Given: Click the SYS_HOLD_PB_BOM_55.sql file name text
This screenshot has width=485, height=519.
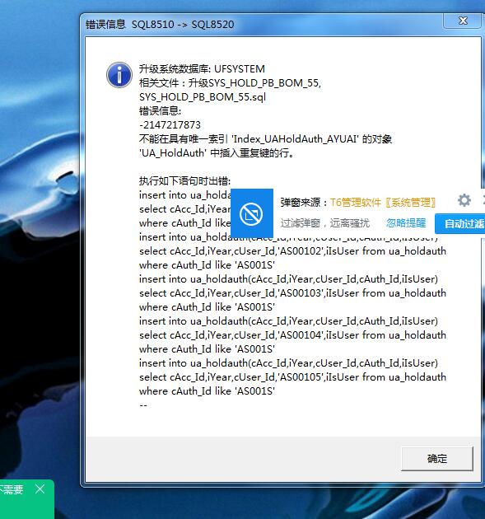Looking at the screenshot, I should (202, 97).
